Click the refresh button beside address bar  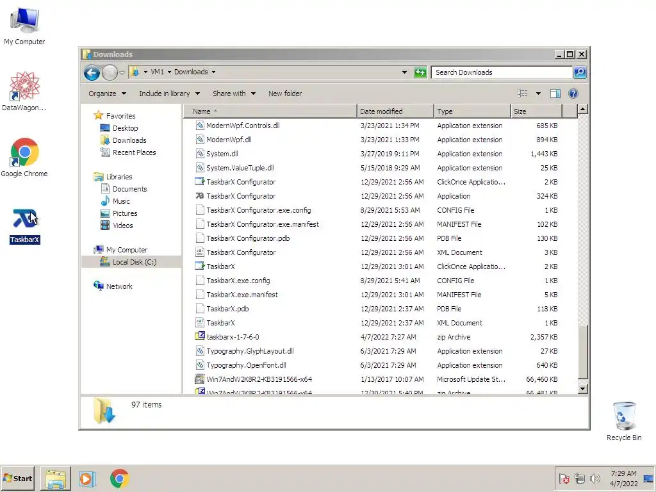420,72
